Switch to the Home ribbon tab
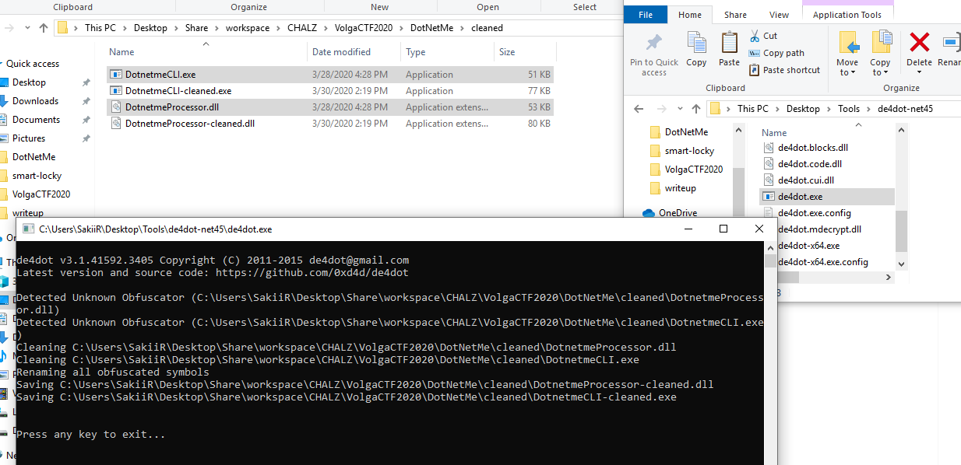 click(690, 15)
